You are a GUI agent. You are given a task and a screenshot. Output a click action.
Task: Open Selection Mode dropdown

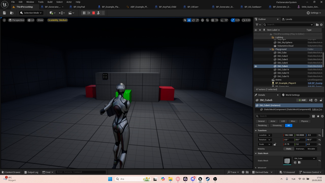[x=31, y=13]
